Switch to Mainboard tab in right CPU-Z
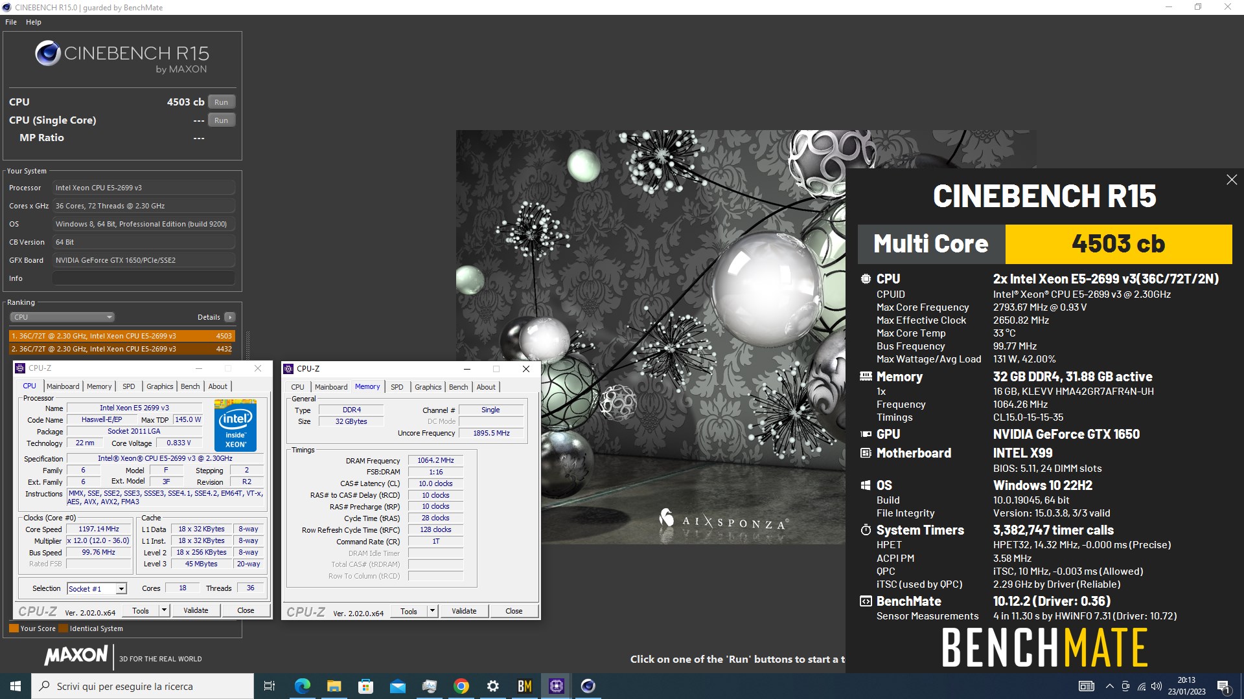 (x=331, y=387)
